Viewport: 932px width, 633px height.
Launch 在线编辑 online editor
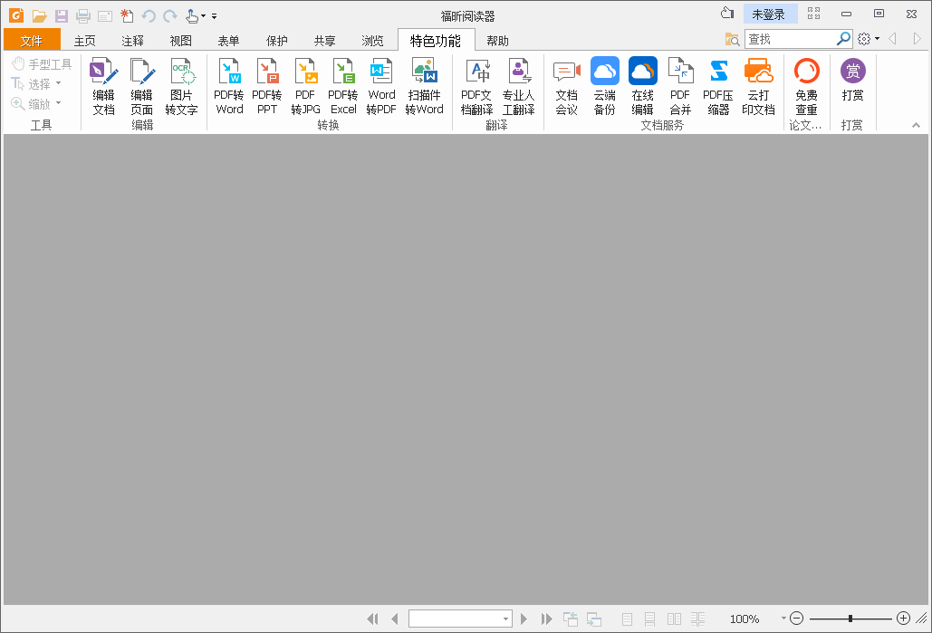coord(642,87)
